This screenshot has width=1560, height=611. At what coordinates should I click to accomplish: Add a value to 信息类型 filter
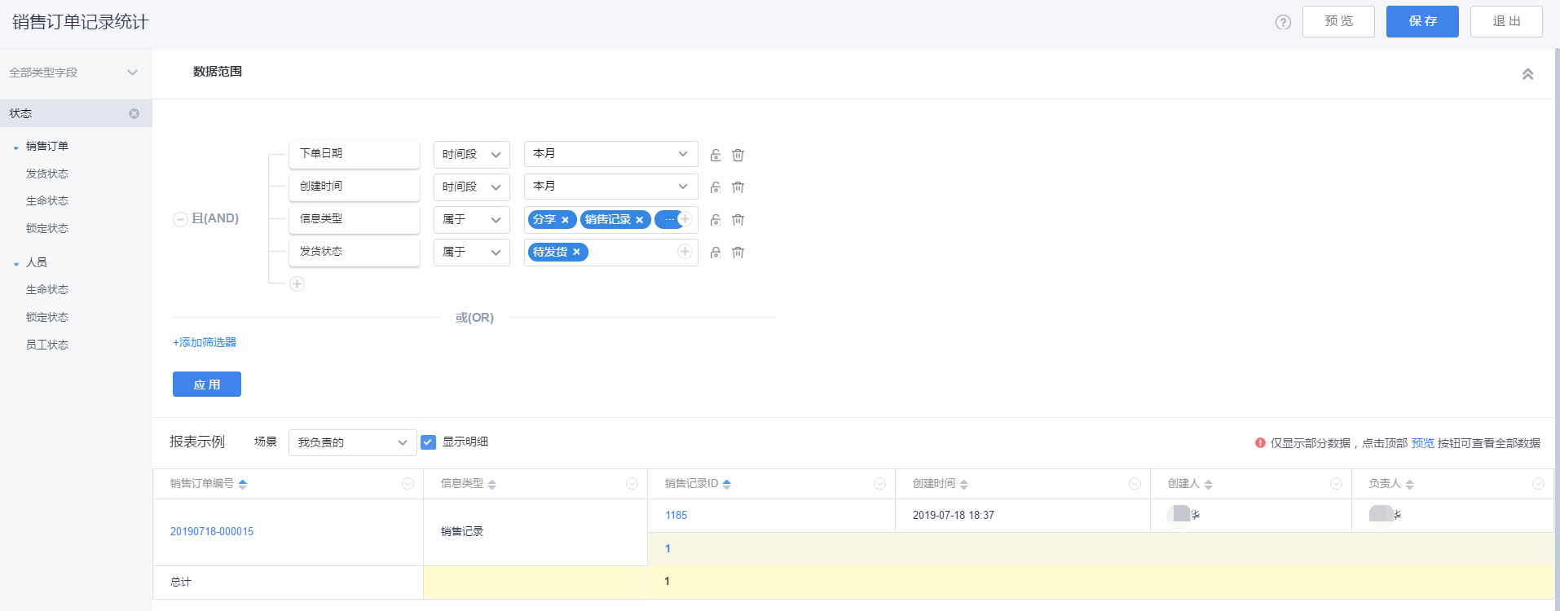pyautogui.click(x=685, y=218)
